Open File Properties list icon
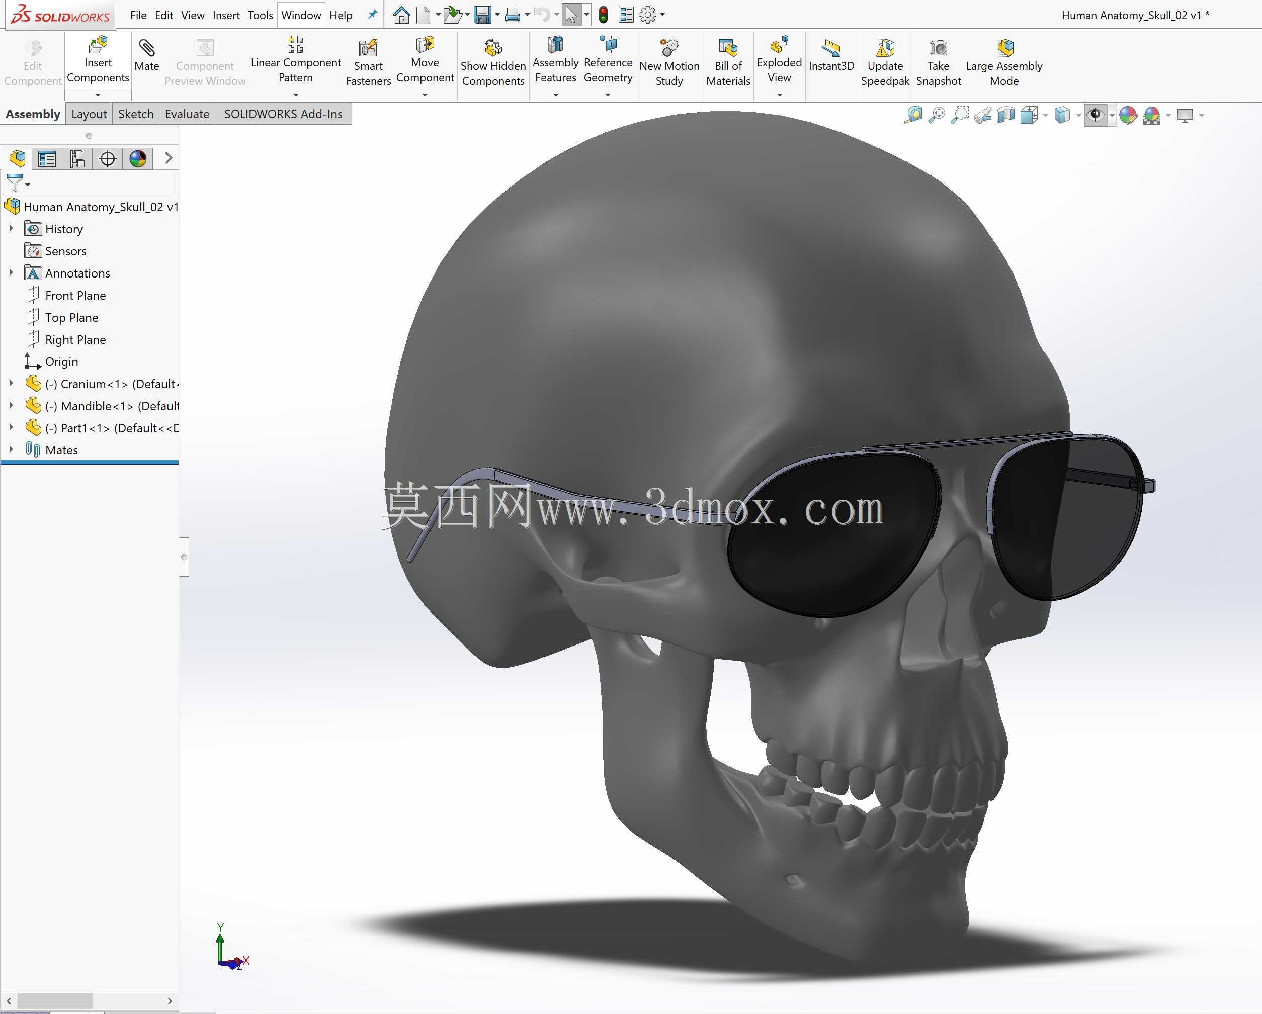Image resolution: width=1262 pixels, height=1014 pixels. click(x=626, y=15)
